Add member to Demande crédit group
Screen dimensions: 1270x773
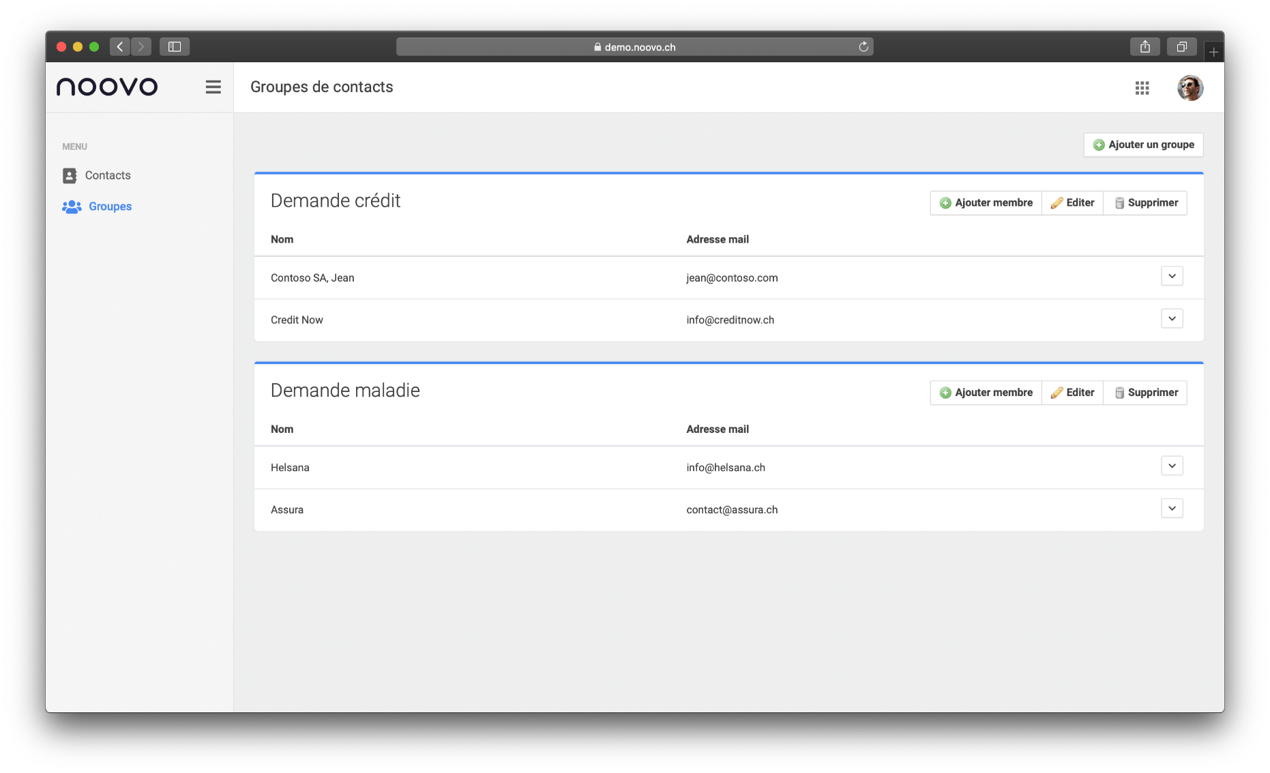click(986, 203)
